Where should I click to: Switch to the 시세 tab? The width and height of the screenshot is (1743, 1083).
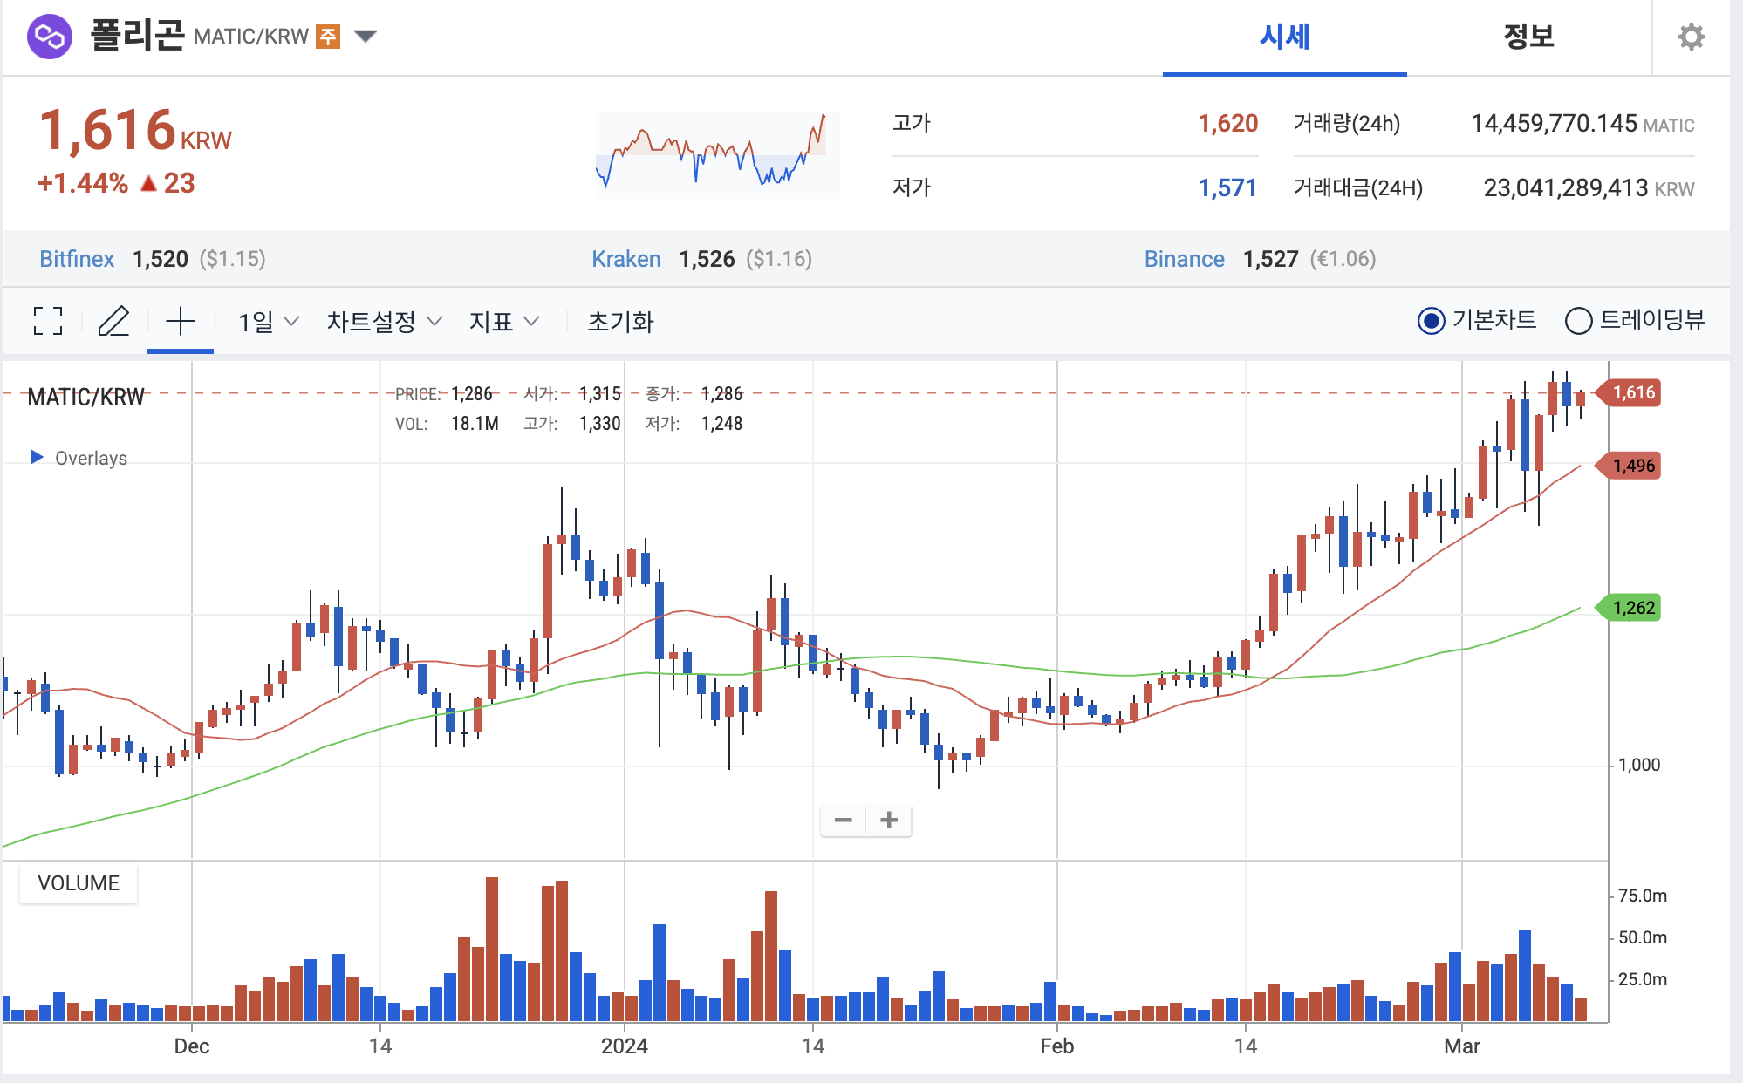(x=1284, y=37)
